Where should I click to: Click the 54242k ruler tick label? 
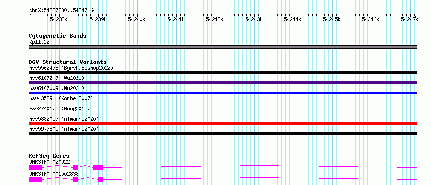(x=215, y=19)
